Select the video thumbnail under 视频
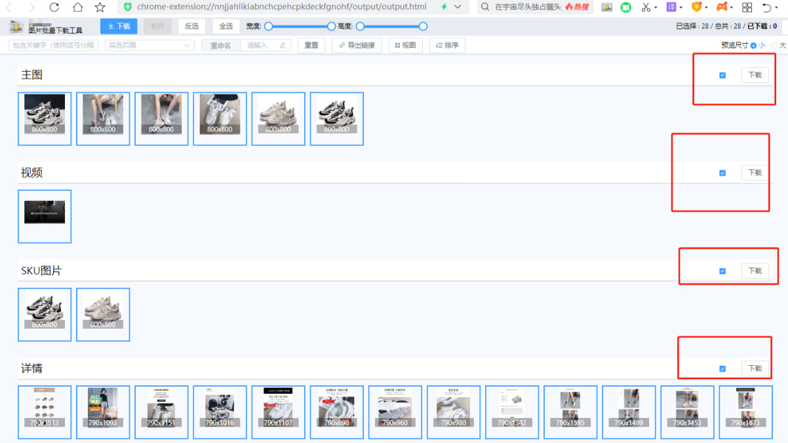 tap(45, 217)
